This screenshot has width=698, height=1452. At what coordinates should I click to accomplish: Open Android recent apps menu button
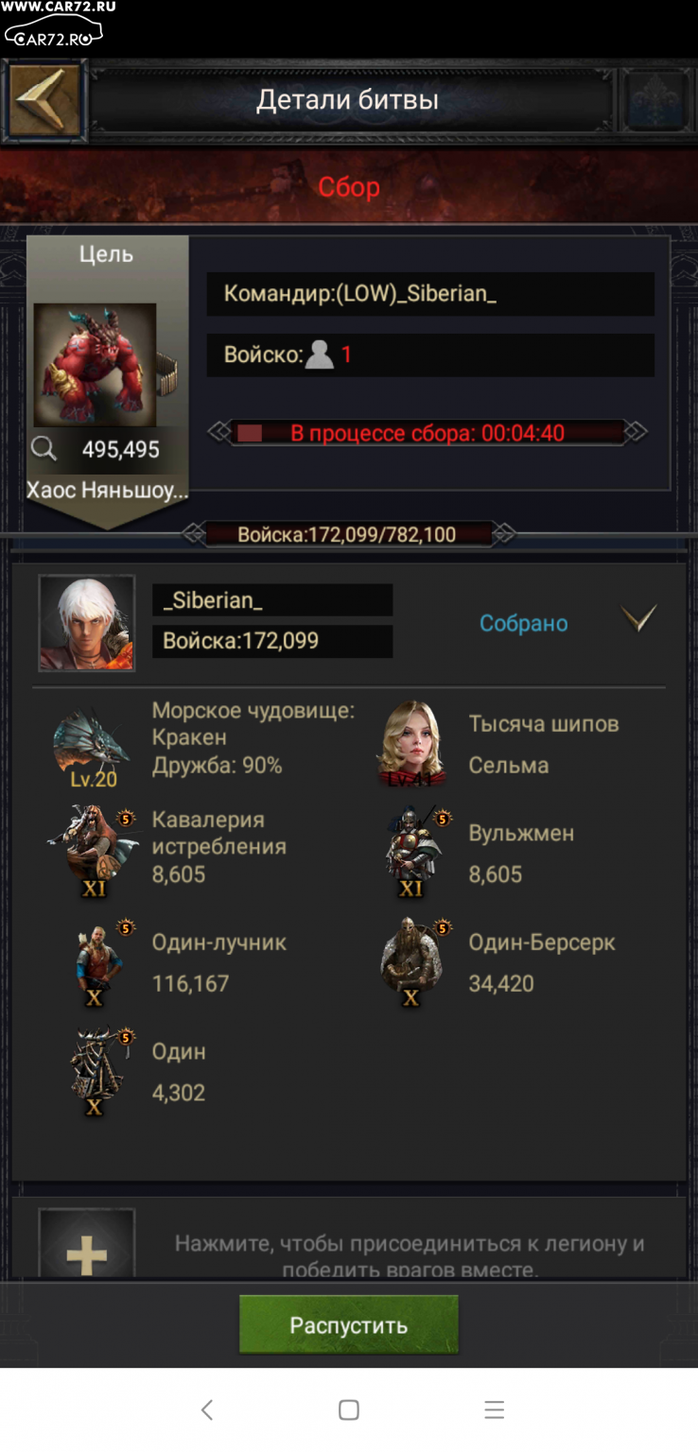click(494, 1409)
